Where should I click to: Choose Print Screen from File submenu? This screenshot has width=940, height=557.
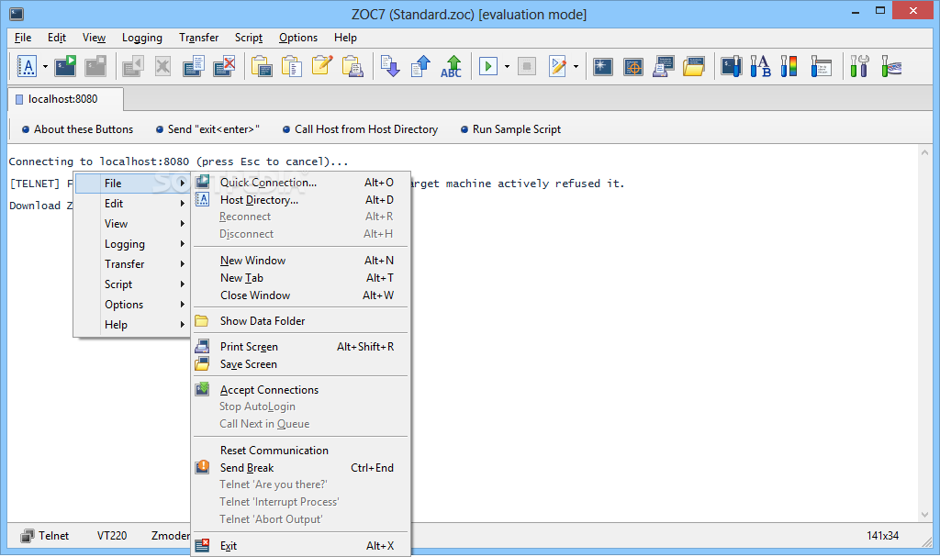[301, 347]
